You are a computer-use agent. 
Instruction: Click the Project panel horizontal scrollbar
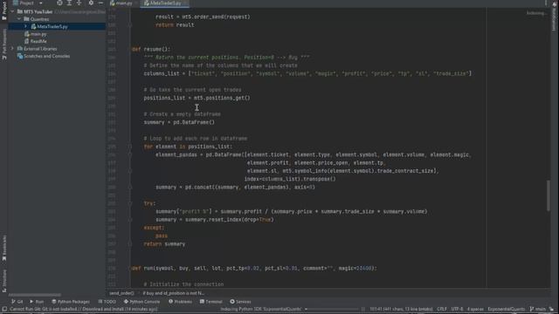point(35,295)
